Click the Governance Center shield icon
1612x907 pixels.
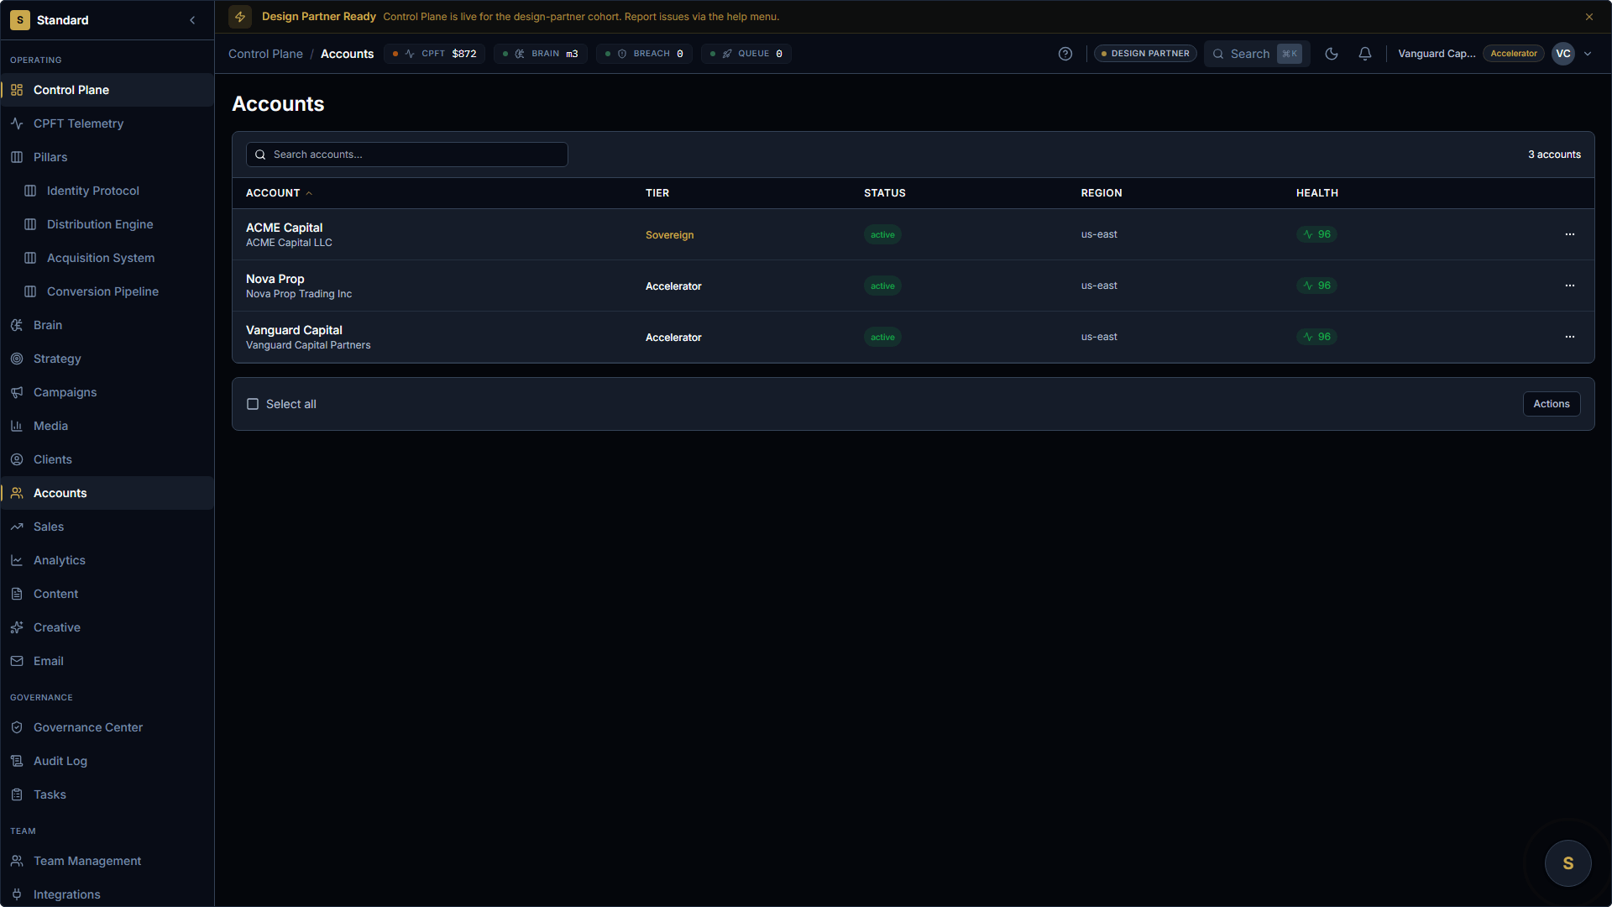tap(17, 727)
